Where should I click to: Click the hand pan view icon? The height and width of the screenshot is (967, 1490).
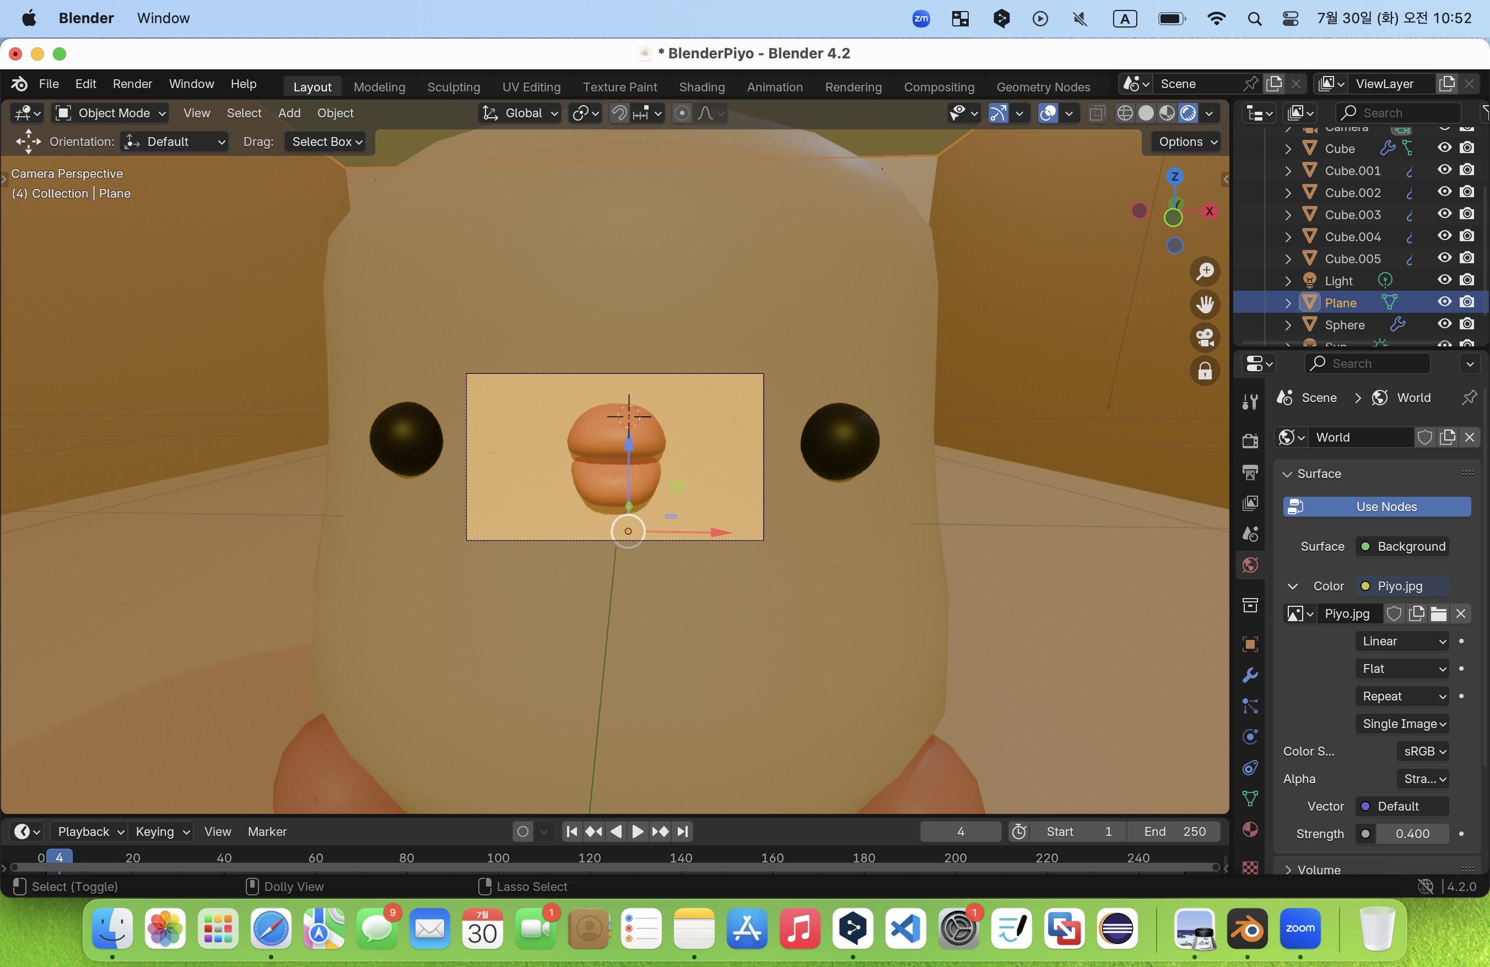click(x=1205, y=305)
